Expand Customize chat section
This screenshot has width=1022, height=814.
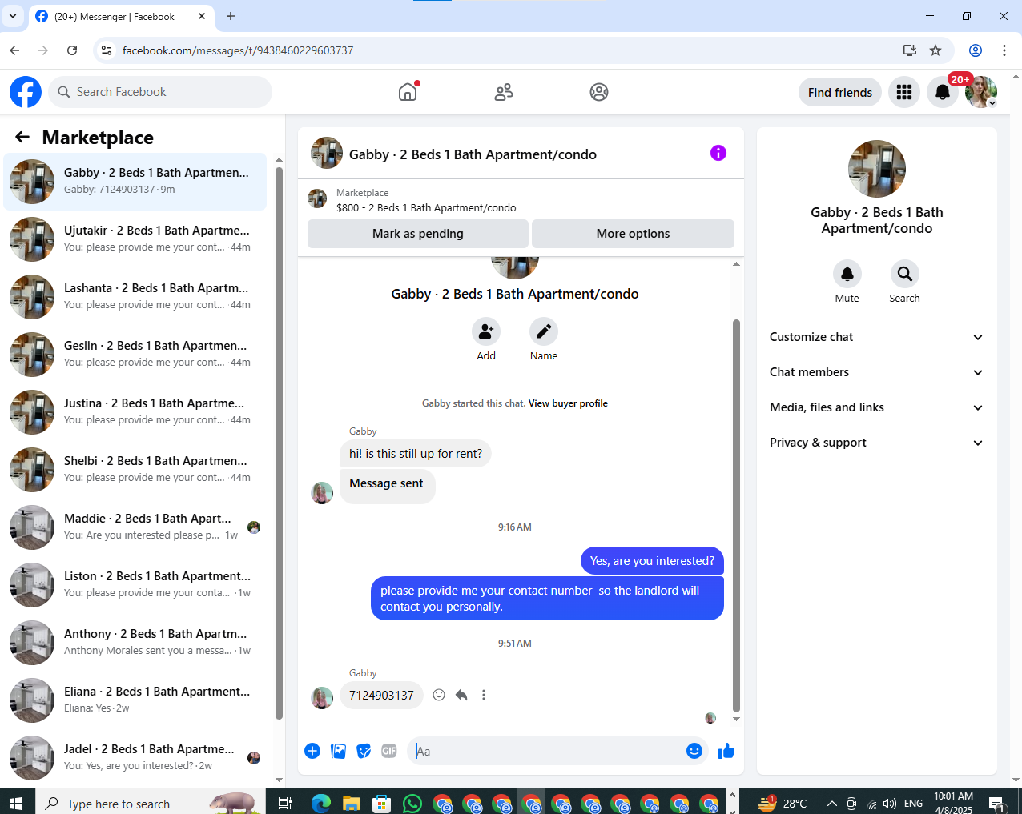click(x=877, y=337)
